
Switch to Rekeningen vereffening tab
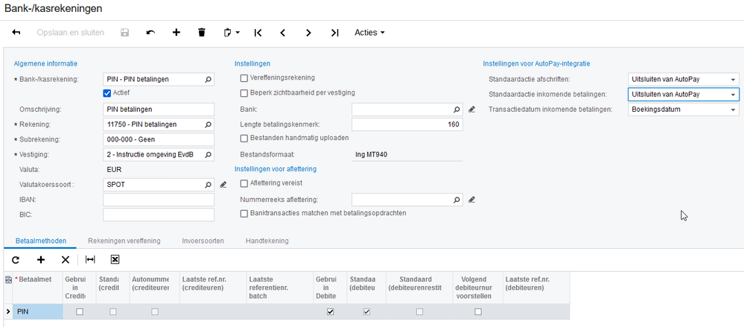pyautogui.click(x=124, y=241)
